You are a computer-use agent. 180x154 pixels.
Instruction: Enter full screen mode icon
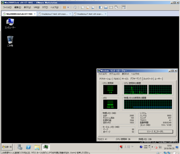click(x=111, y=8)
